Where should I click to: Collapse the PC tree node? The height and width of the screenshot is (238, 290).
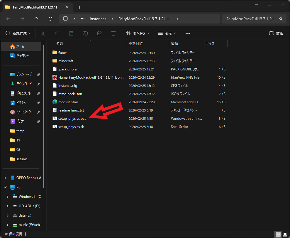pyautogui.click(x=5, y=187)
